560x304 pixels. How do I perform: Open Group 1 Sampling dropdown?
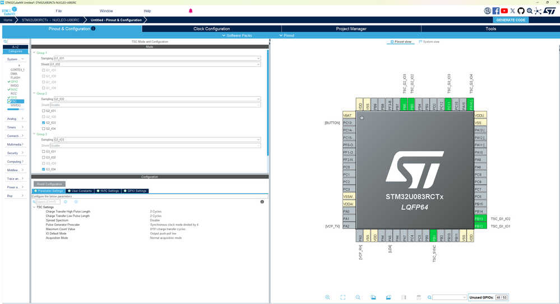[x=157, y=59]
